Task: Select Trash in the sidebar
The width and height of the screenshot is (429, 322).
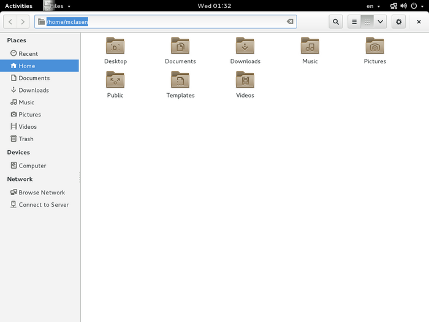Action: pos(26,139)
